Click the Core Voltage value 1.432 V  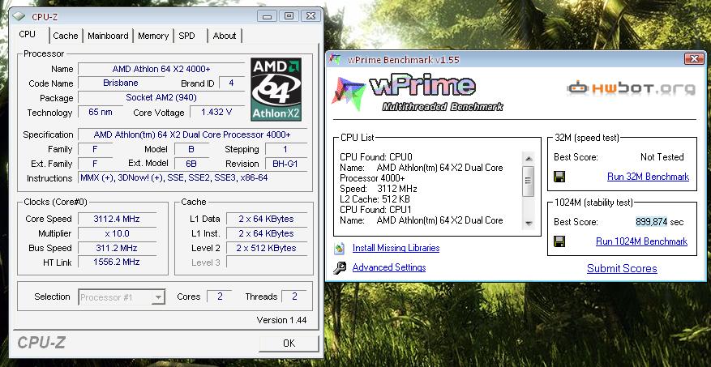(x=216, y=112)
